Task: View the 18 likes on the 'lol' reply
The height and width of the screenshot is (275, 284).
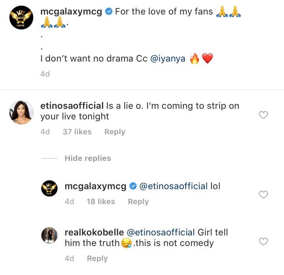Action: coord(100,202)
